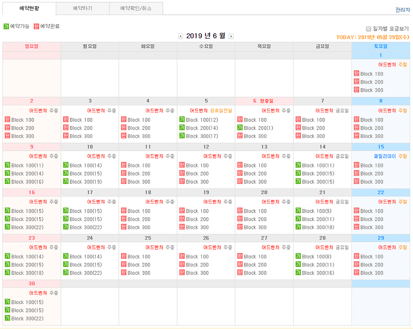The image size is (413, 329).
Task: Click green 가 icon for June 10 Block 100(14)
Action: 66,165
